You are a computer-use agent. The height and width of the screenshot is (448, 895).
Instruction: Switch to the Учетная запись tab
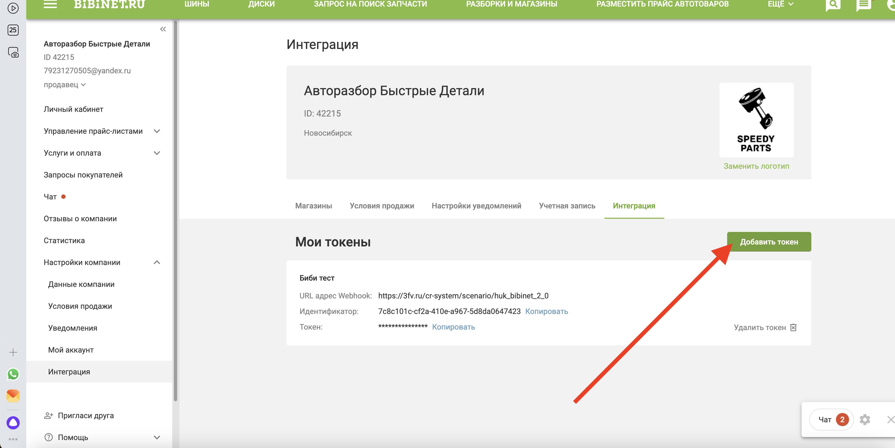[567, 206]
